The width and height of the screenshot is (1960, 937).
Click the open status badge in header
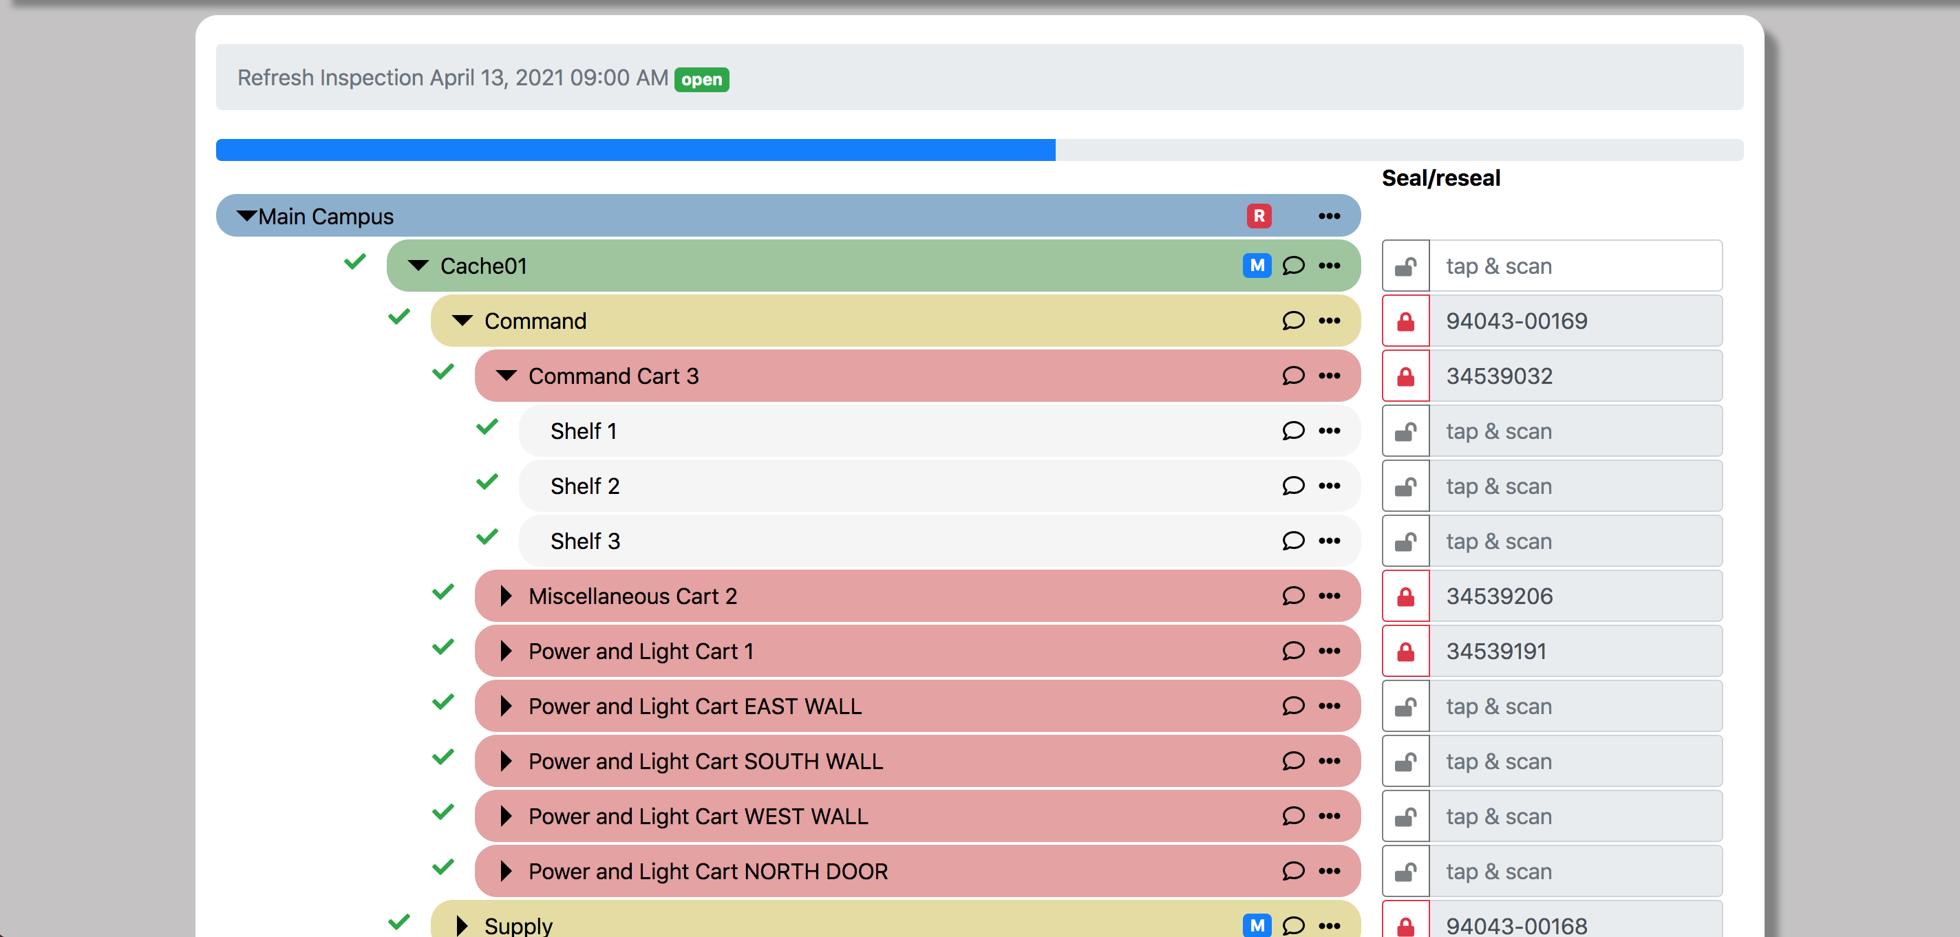pyautogui.click(x=701, y=79)
